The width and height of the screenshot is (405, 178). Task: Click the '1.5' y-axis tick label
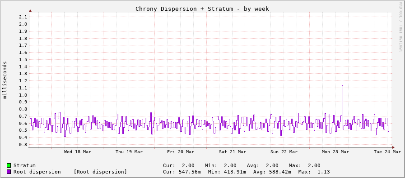click(23, 59)
